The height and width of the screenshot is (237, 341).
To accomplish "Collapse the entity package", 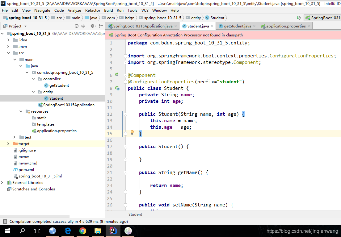I will [33, 92].
